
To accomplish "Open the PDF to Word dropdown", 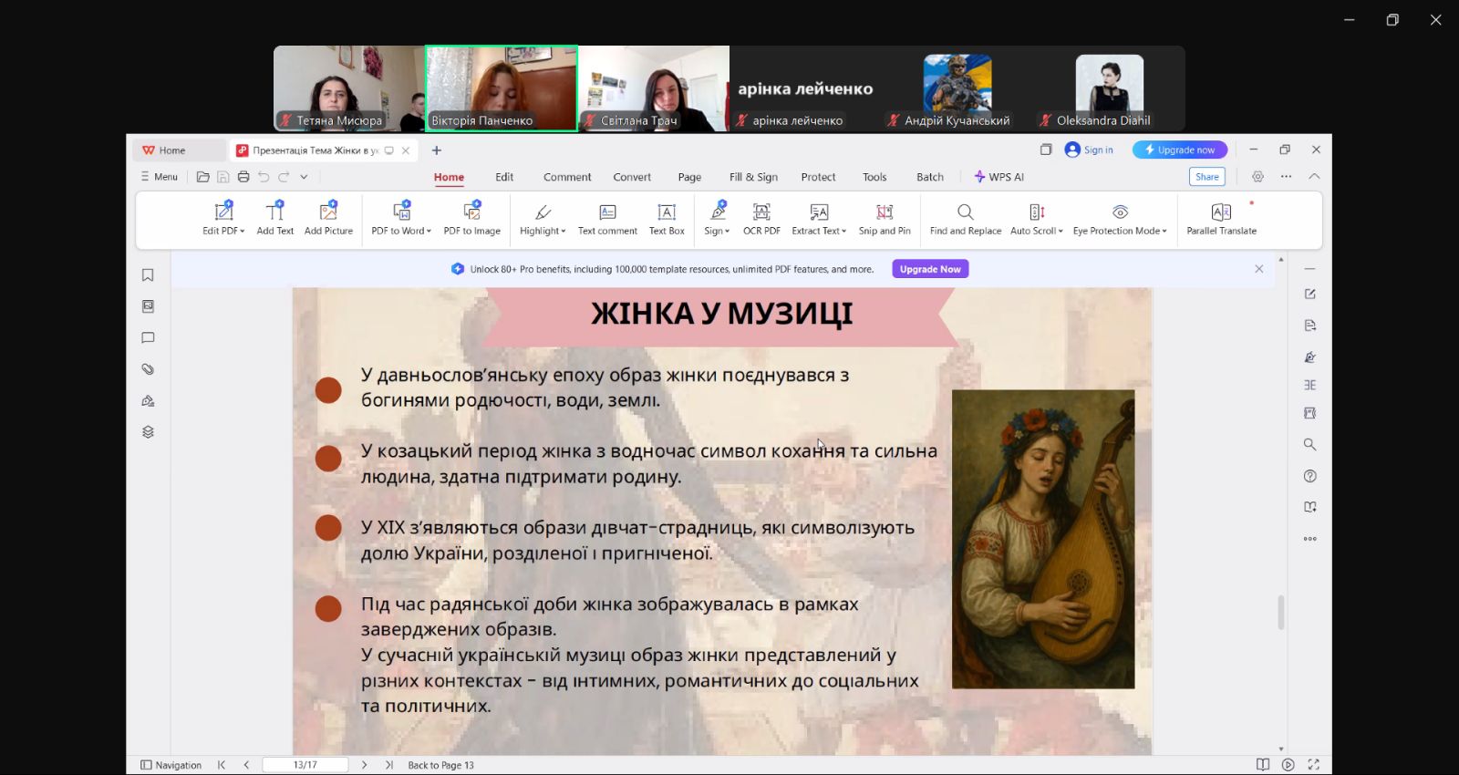I will (429, 232).
